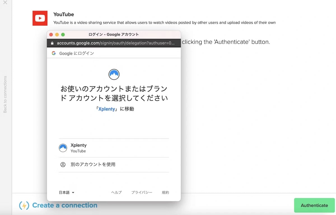Minimize the Google login window with yellow button
Screen dimensions: 336x215
coord(57,34)
